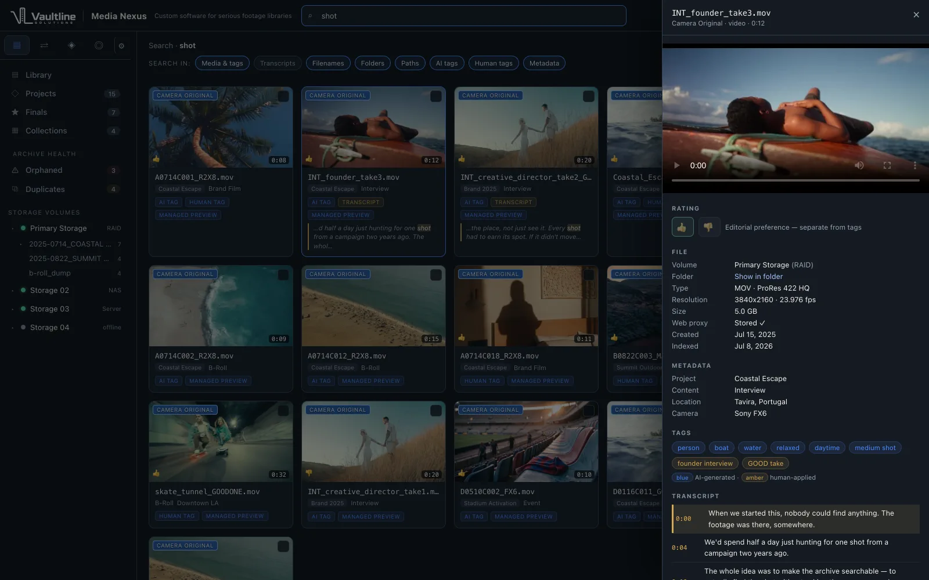Viewport: 929px width, 580px height.
Task: Click the 'medium shot' tag
Action: click(875, 448)
